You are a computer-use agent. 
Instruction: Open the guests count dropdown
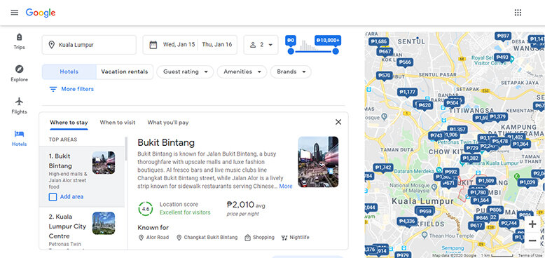point(261,45)
